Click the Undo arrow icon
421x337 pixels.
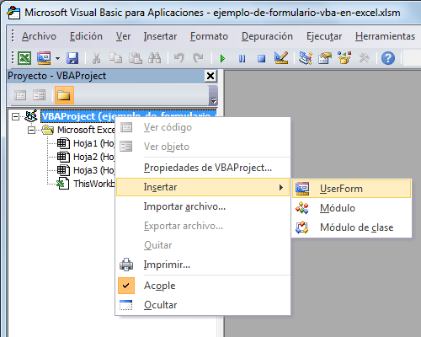[179, 58]
